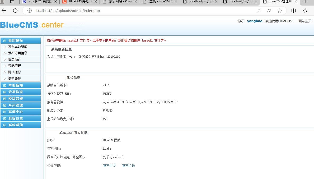Expand the 模块管理 menu section
Screen dimensions: 314x179
[21, 99]
